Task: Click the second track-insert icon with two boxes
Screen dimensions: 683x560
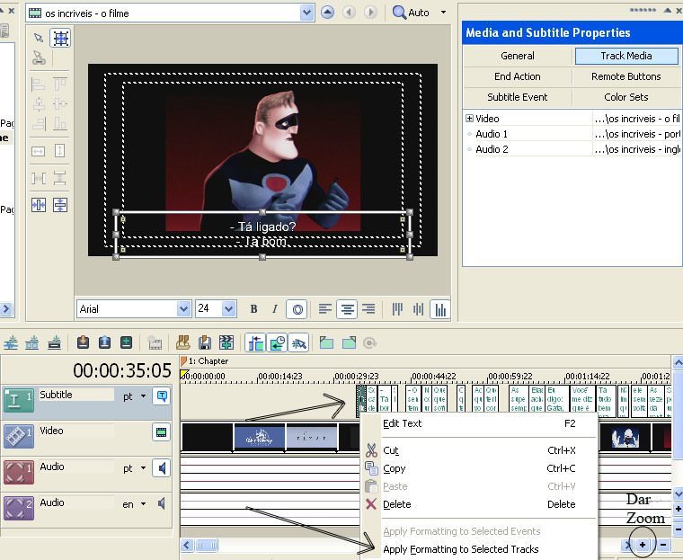Action: click(x=32, y=342)
